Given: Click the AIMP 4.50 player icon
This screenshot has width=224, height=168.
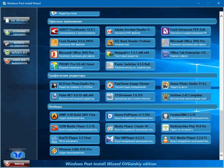Looking at the screenshot, I should coord(55,116).
